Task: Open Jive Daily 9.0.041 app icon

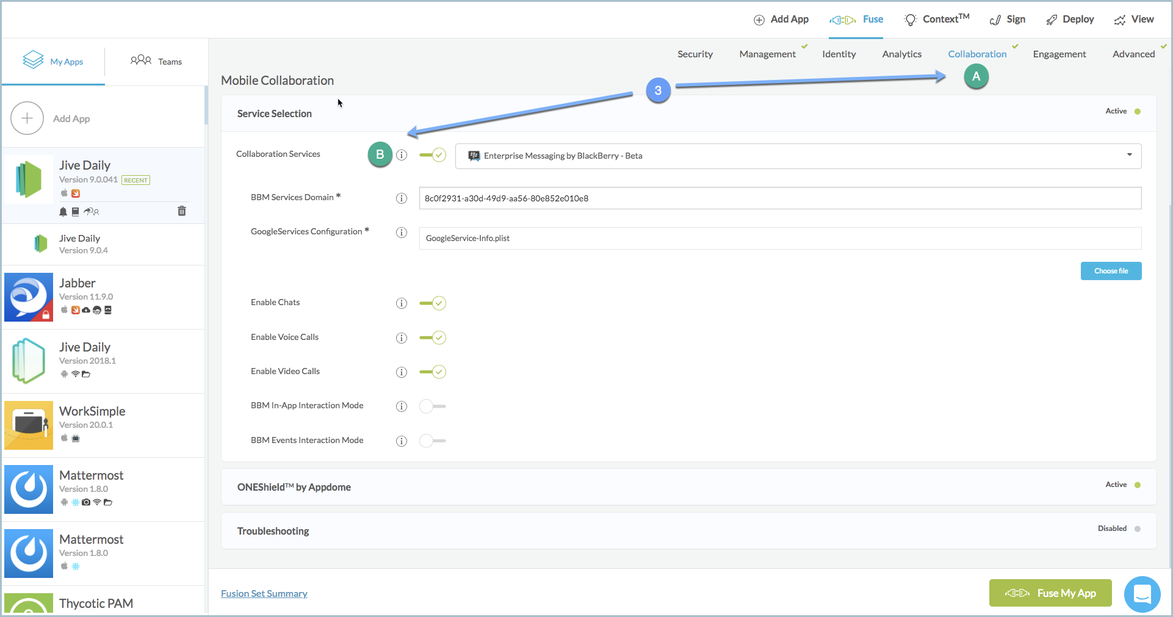Action: pos(29,179)
